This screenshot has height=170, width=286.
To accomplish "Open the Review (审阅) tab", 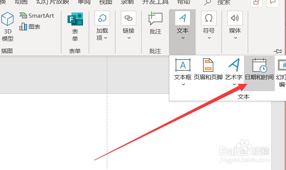I will pos(84,2).
